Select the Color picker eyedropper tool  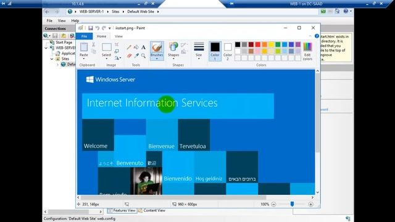pos(136,55)
